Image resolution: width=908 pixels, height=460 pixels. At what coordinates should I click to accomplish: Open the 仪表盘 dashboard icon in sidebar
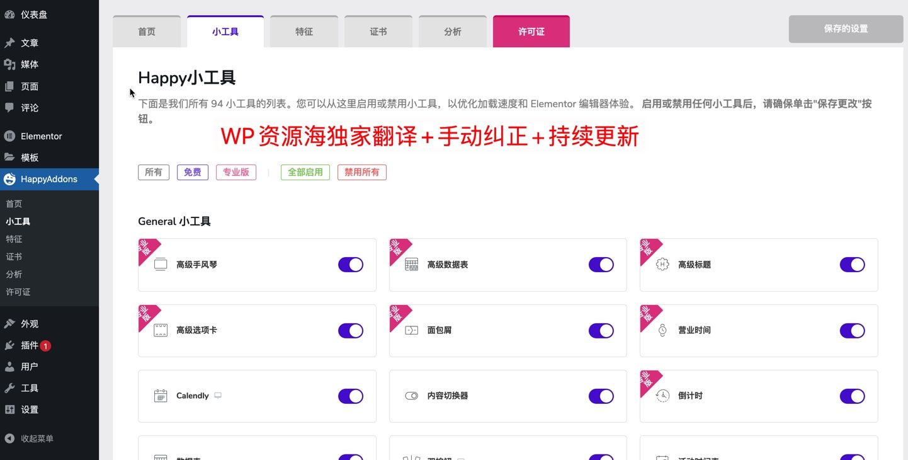tap(9, 14)
